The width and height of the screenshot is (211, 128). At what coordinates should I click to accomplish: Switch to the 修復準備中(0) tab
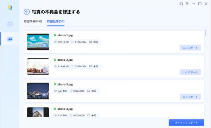click(x=33, y=21)
